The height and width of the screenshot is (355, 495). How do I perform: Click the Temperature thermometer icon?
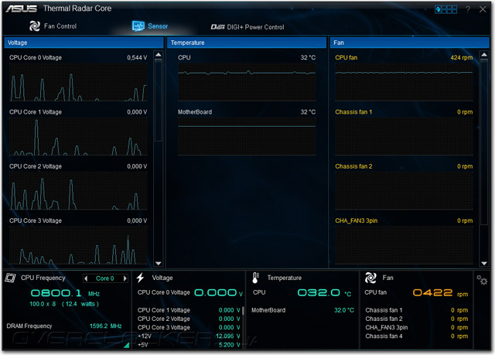(255, 278)
